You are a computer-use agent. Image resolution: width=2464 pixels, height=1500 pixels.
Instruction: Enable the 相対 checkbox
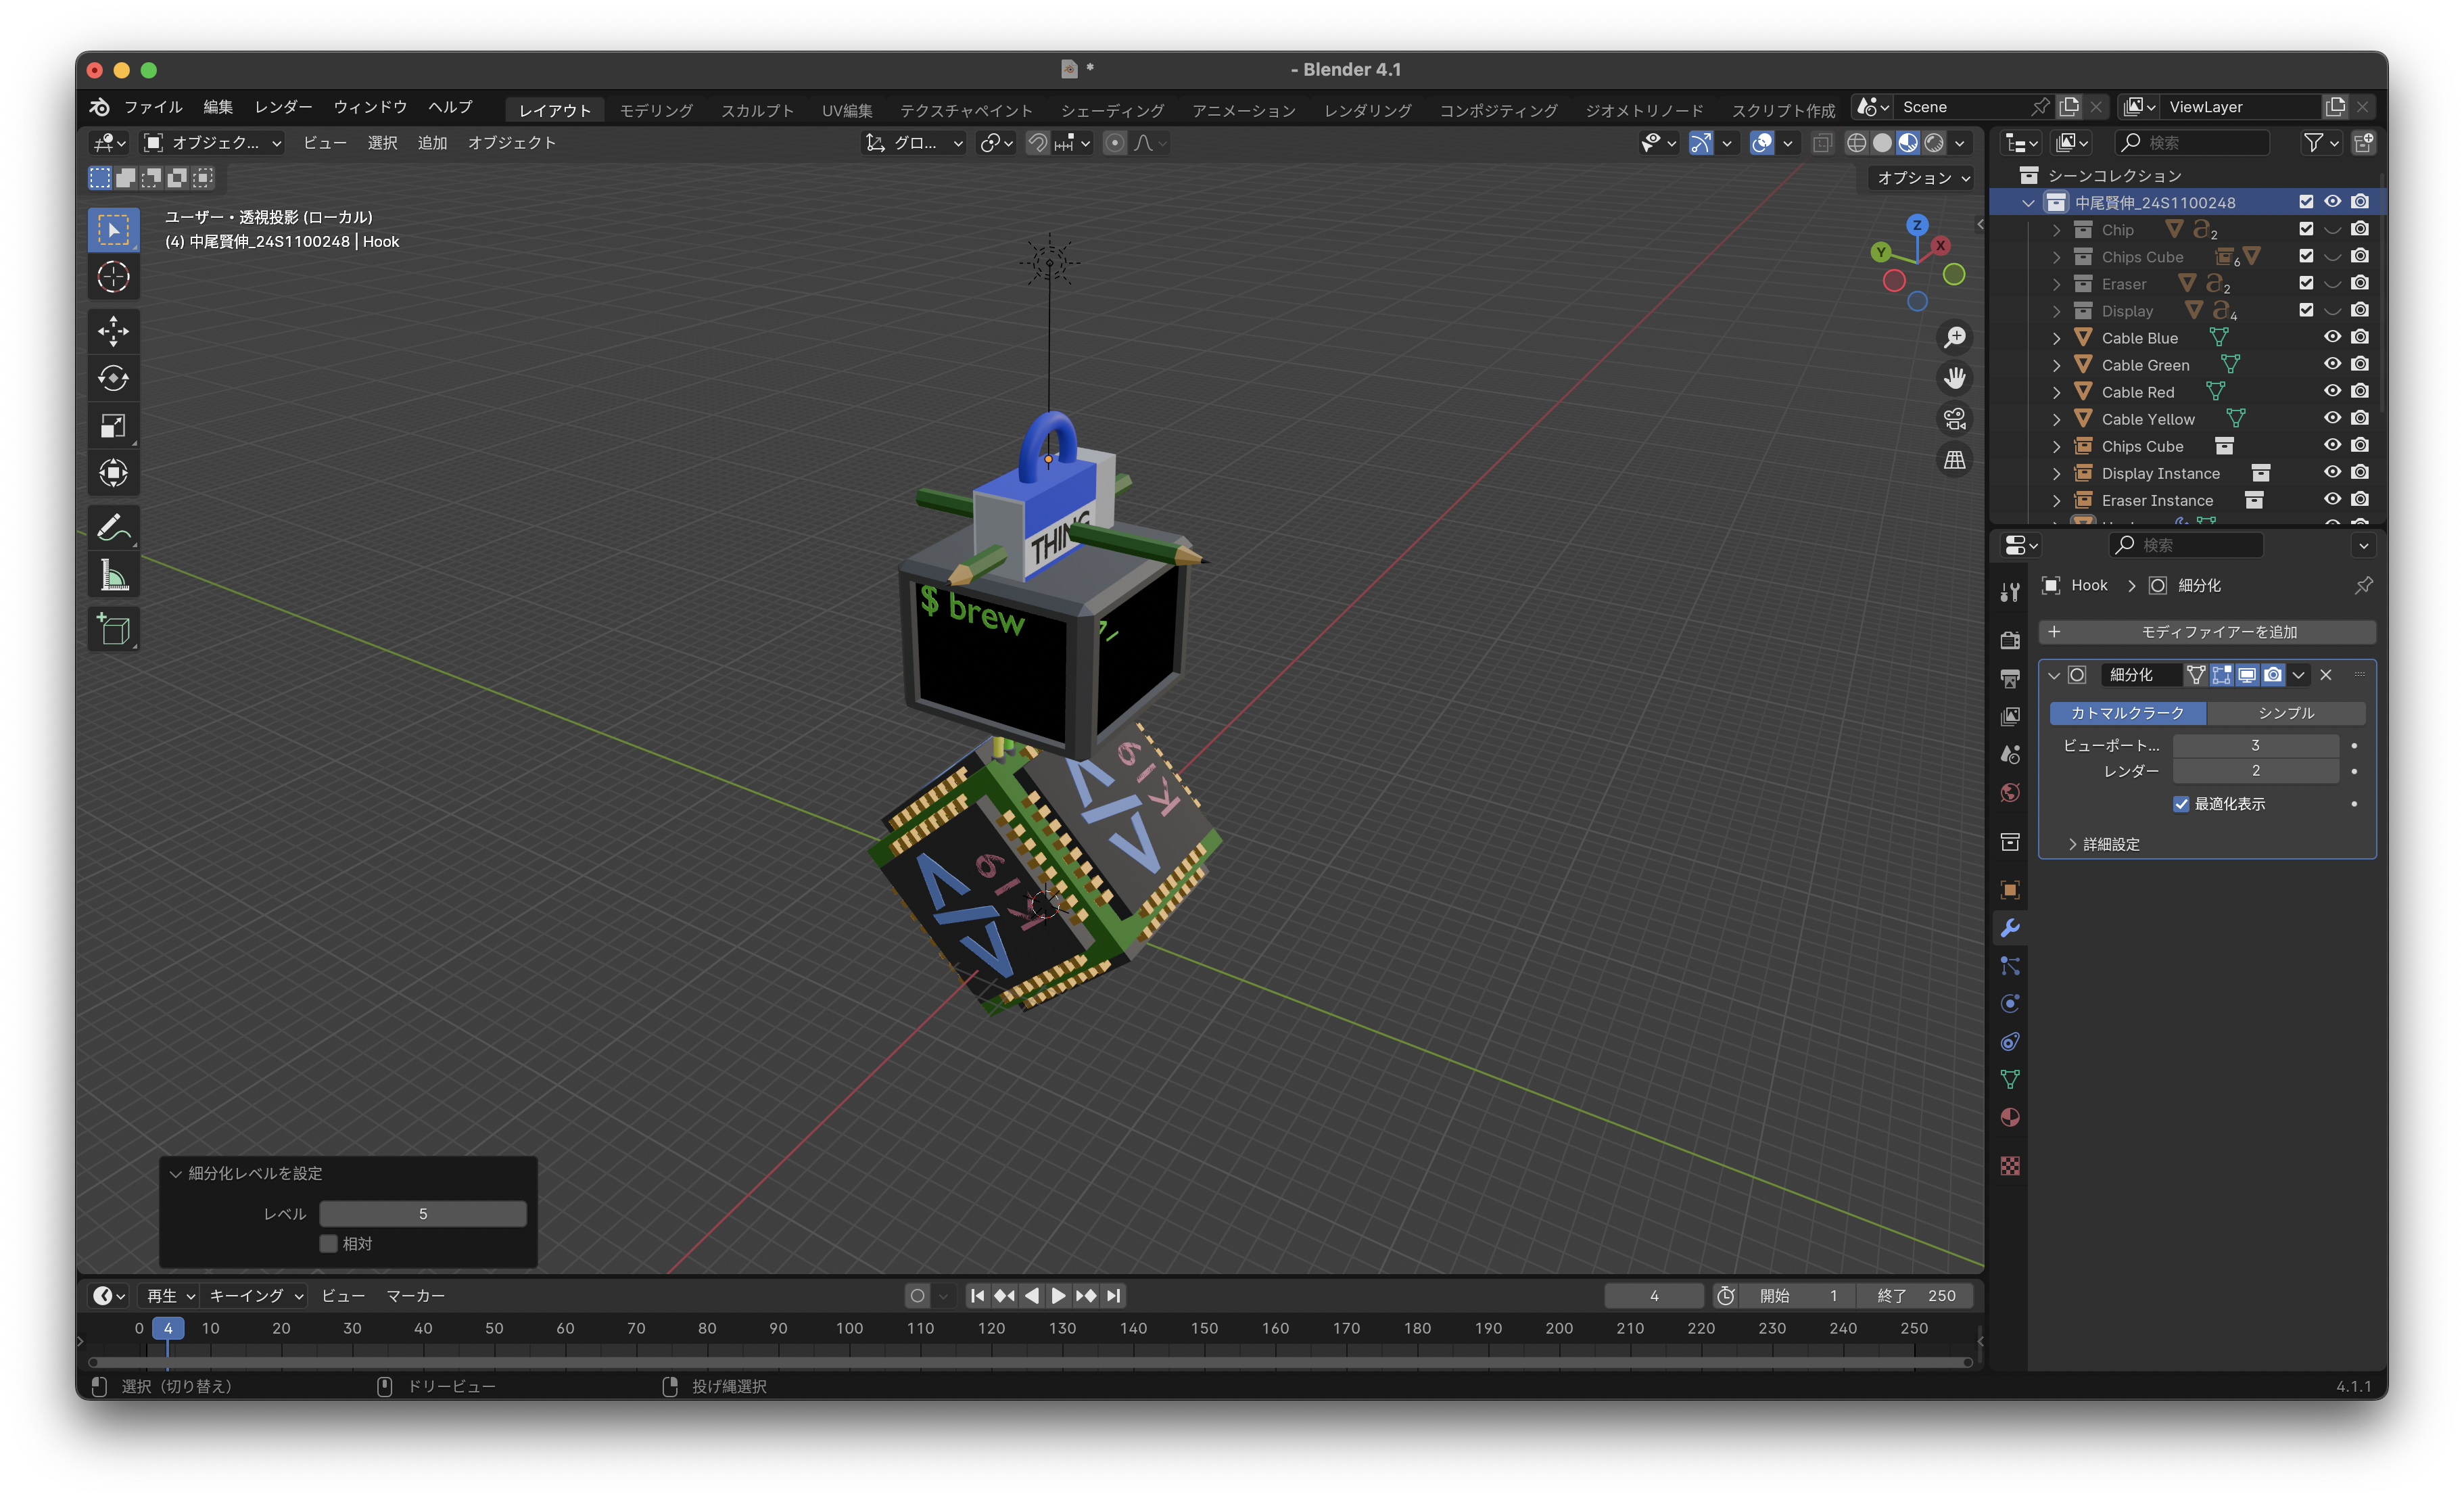click(328, 1243)
